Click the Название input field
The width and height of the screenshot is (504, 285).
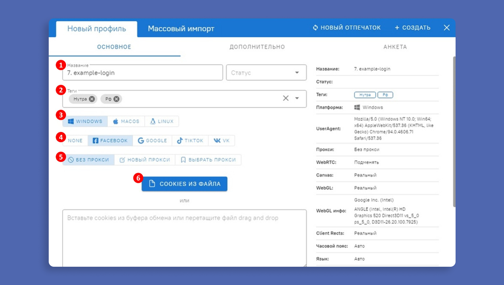tap(143, 72)
